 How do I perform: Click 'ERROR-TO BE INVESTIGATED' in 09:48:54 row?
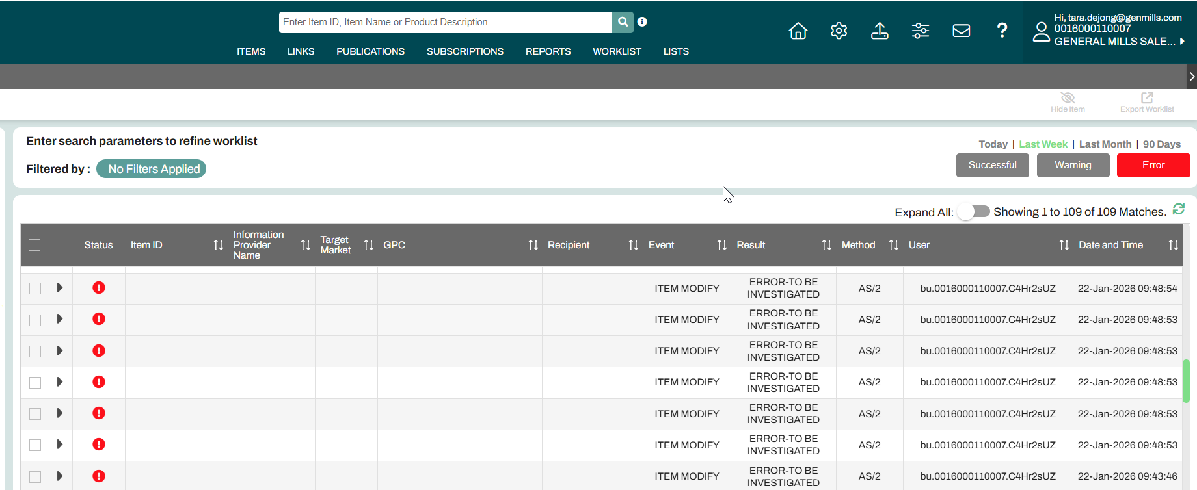coord(783,288)
